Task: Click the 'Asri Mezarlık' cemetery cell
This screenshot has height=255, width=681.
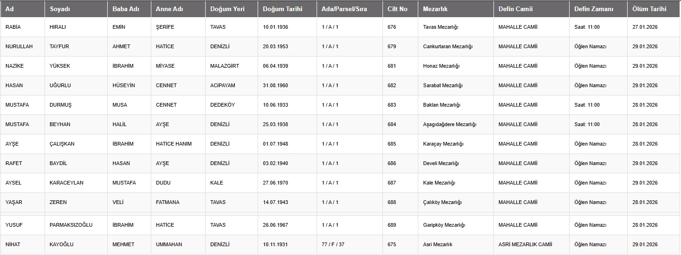Action: point(438,244)
